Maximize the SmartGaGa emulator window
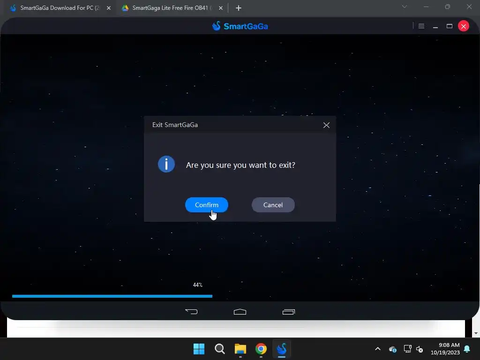 pyautogui.click(x=450, y=26)
